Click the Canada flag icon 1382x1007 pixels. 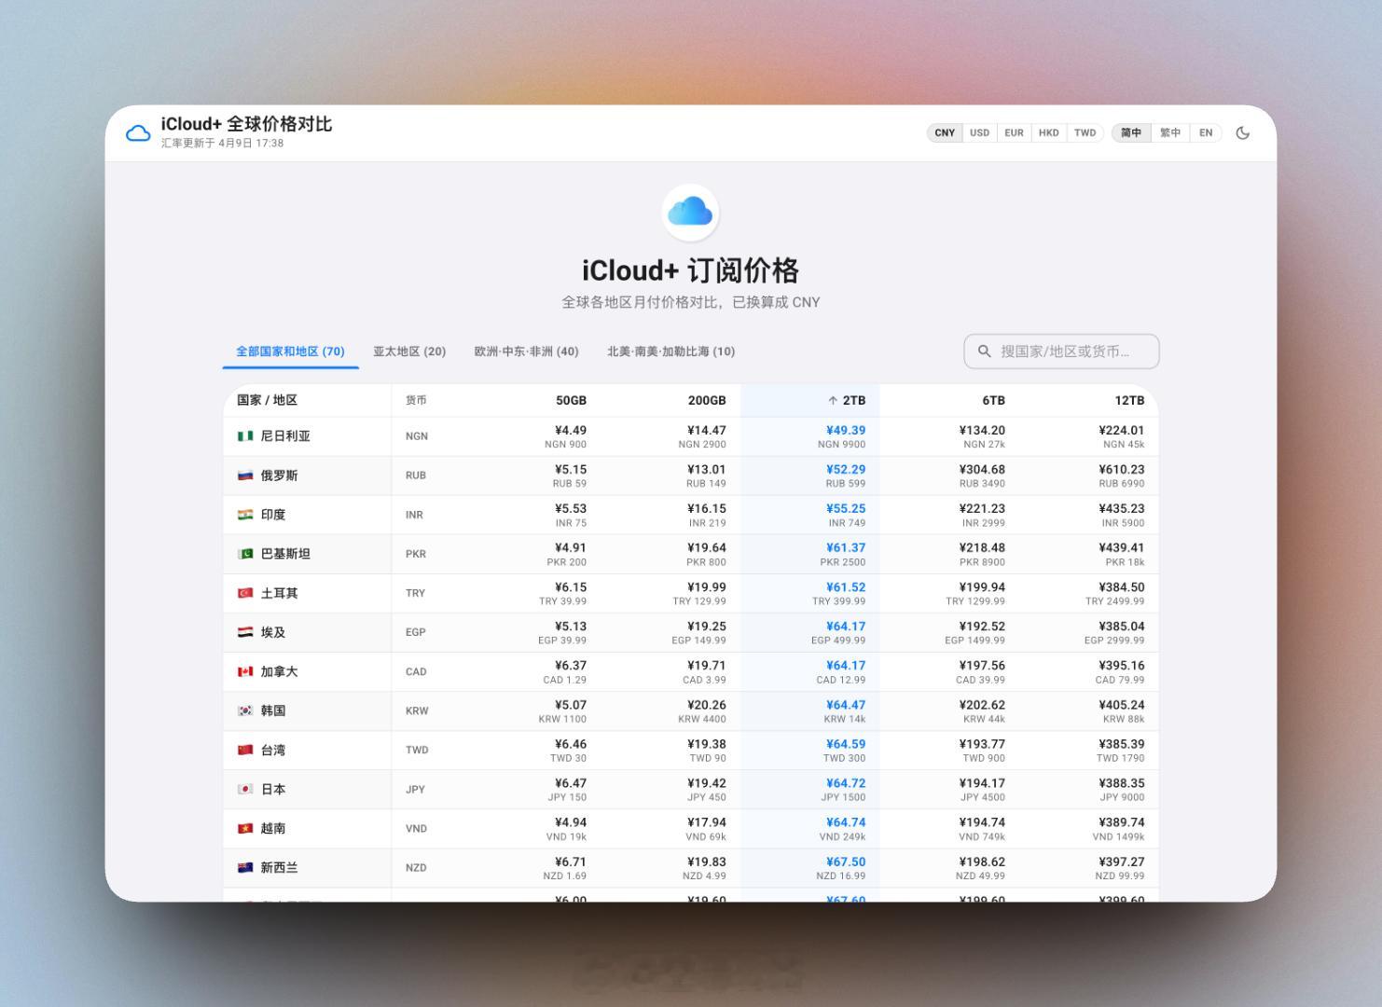[245, 670]
